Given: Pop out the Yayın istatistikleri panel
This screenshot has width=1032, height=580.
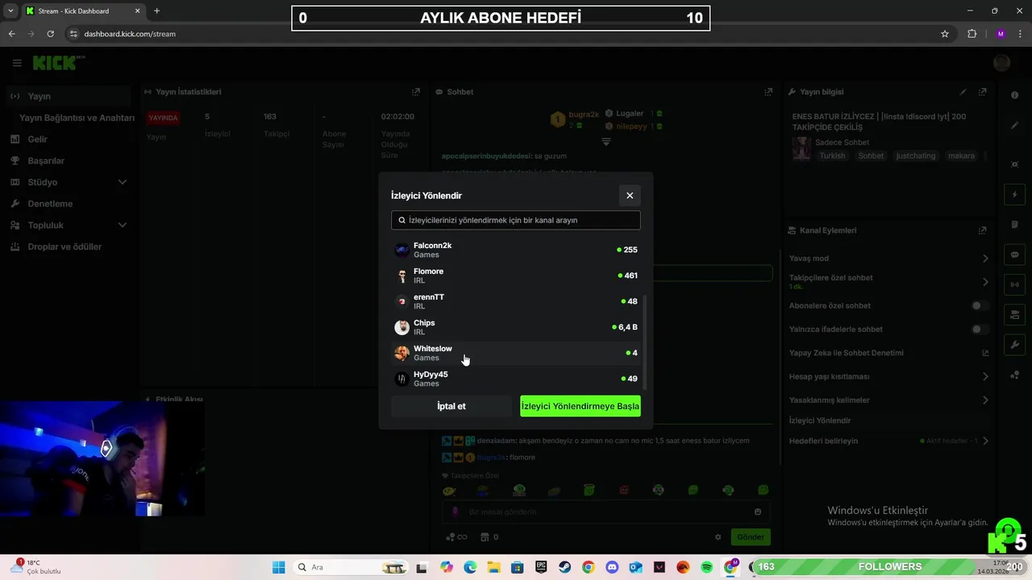Looking at the screenshot, I should (415, 92).
